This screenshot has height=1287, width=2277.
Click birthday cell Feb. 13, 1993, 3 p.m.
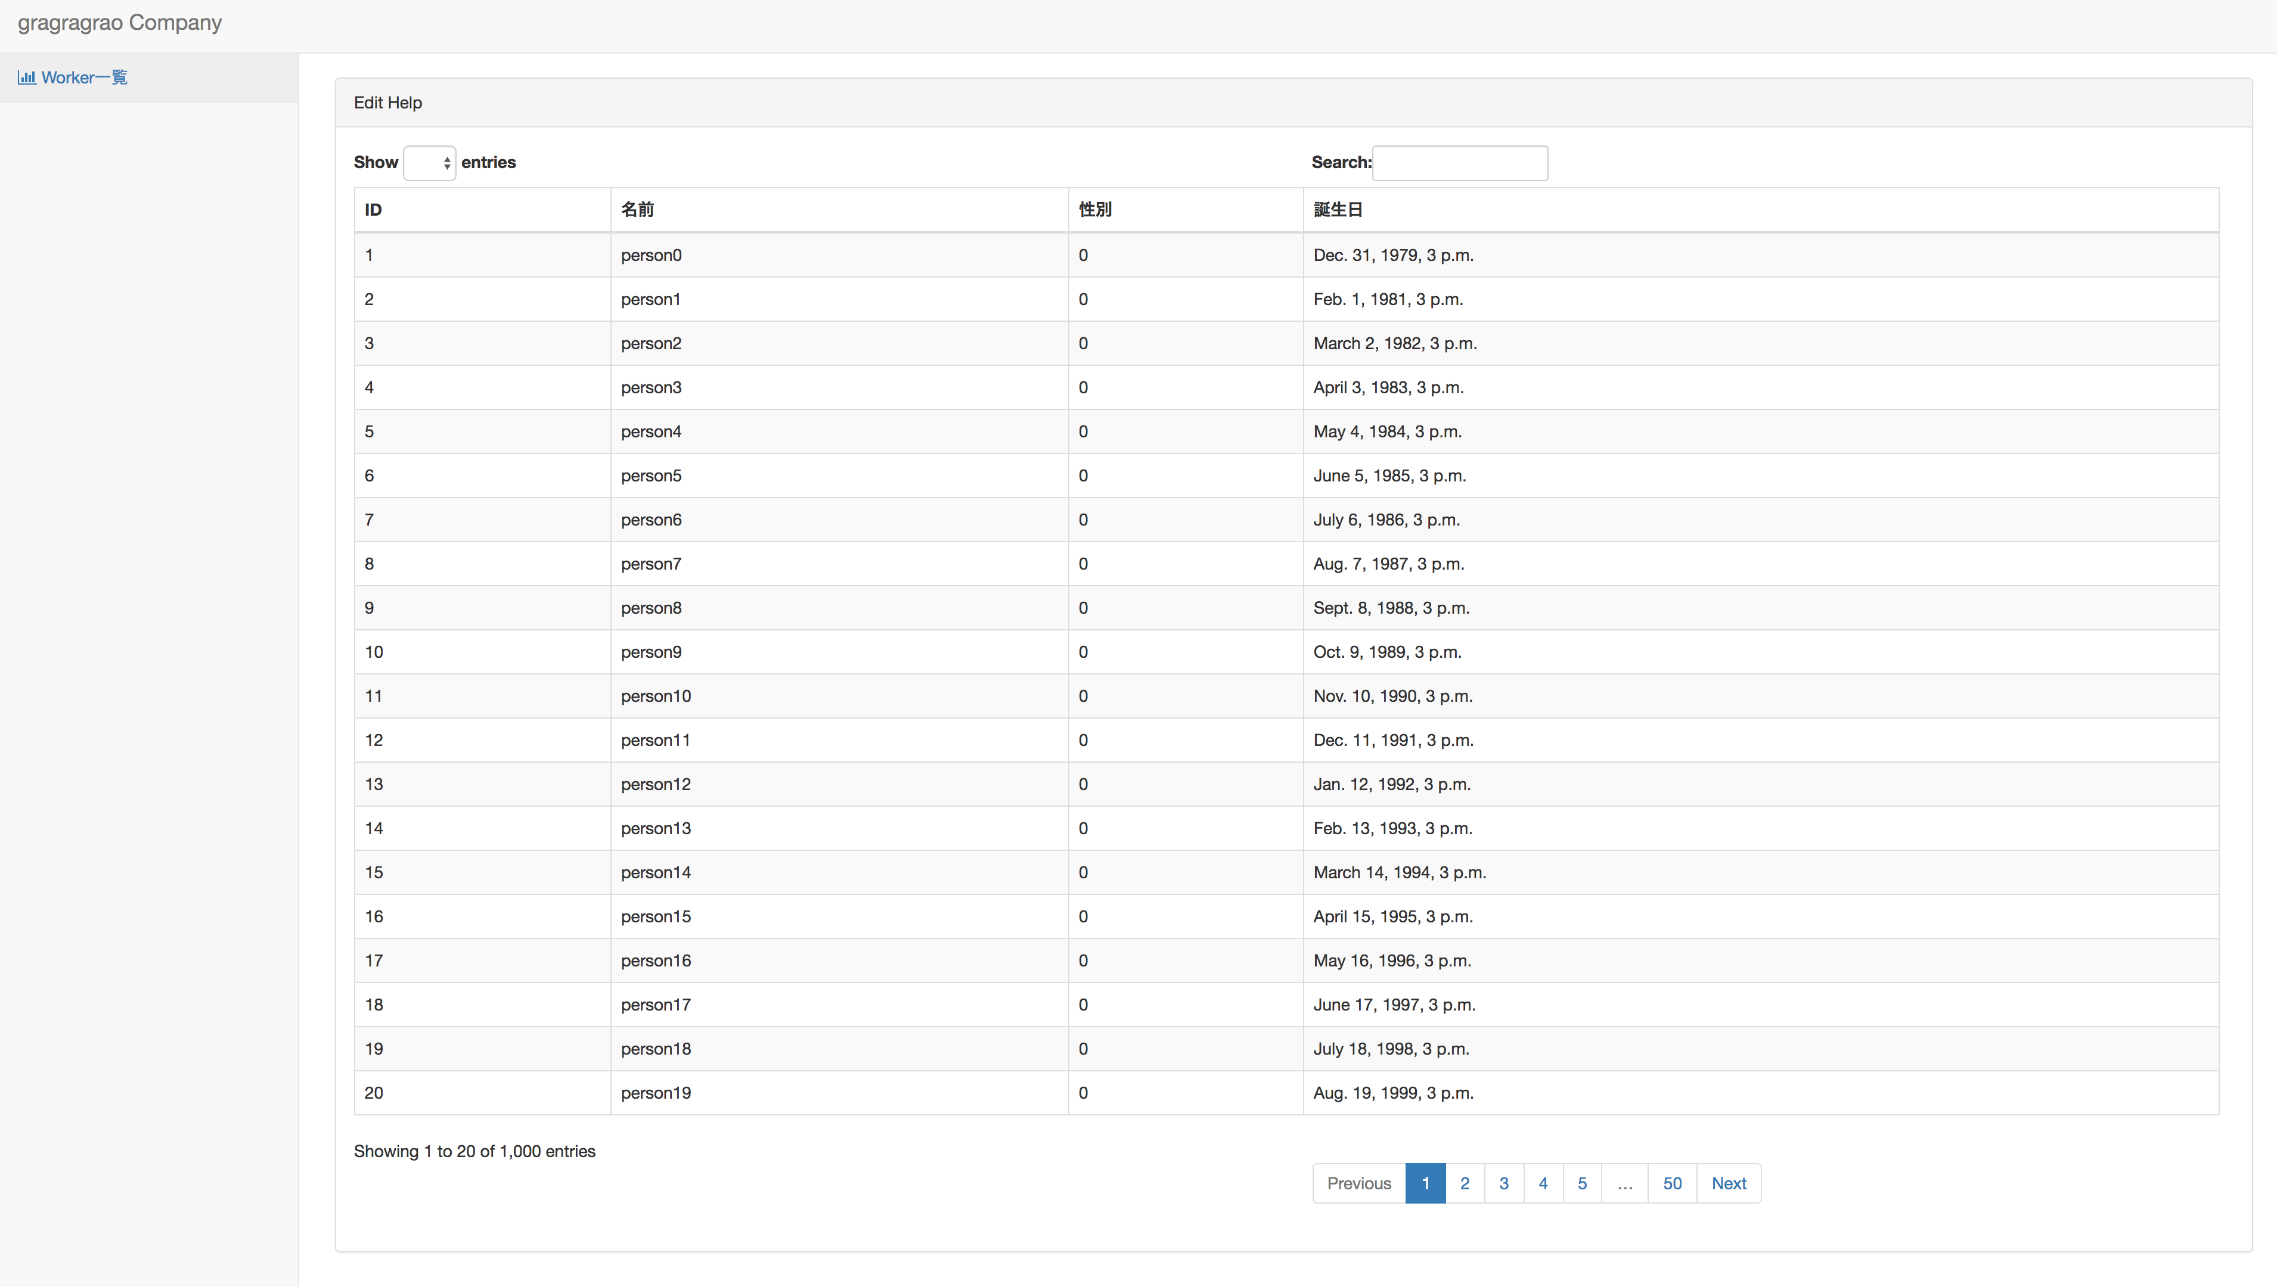[x=1761, y=828]
